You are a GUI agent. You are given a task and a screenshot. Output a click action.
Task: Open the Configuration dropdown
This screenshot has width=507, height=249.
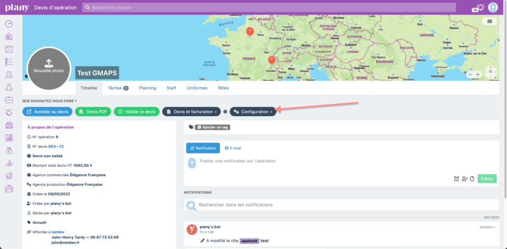(x=253, y=112)
